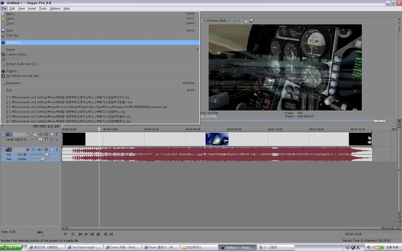Image resolution: width=402 pixels, height=251 pixels.
Task: Jump to project start with Go to Start
Action: 105,234
